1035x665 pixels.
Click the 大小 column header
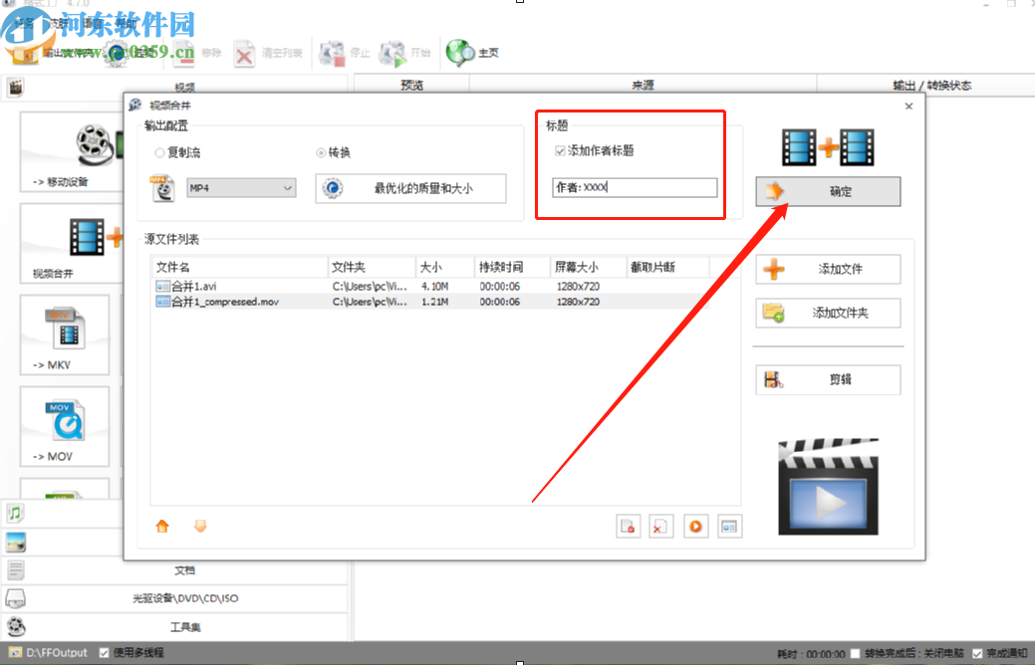pos(445,267)
